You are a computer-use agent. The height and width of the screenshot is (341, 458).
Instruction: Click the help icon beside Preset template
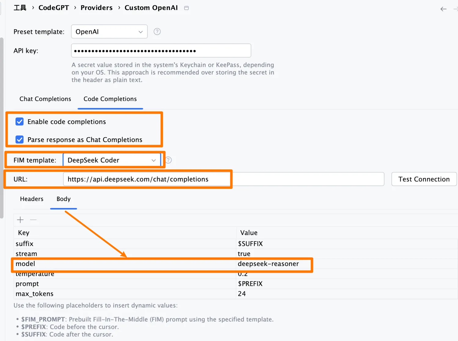[x=157, y=32]
